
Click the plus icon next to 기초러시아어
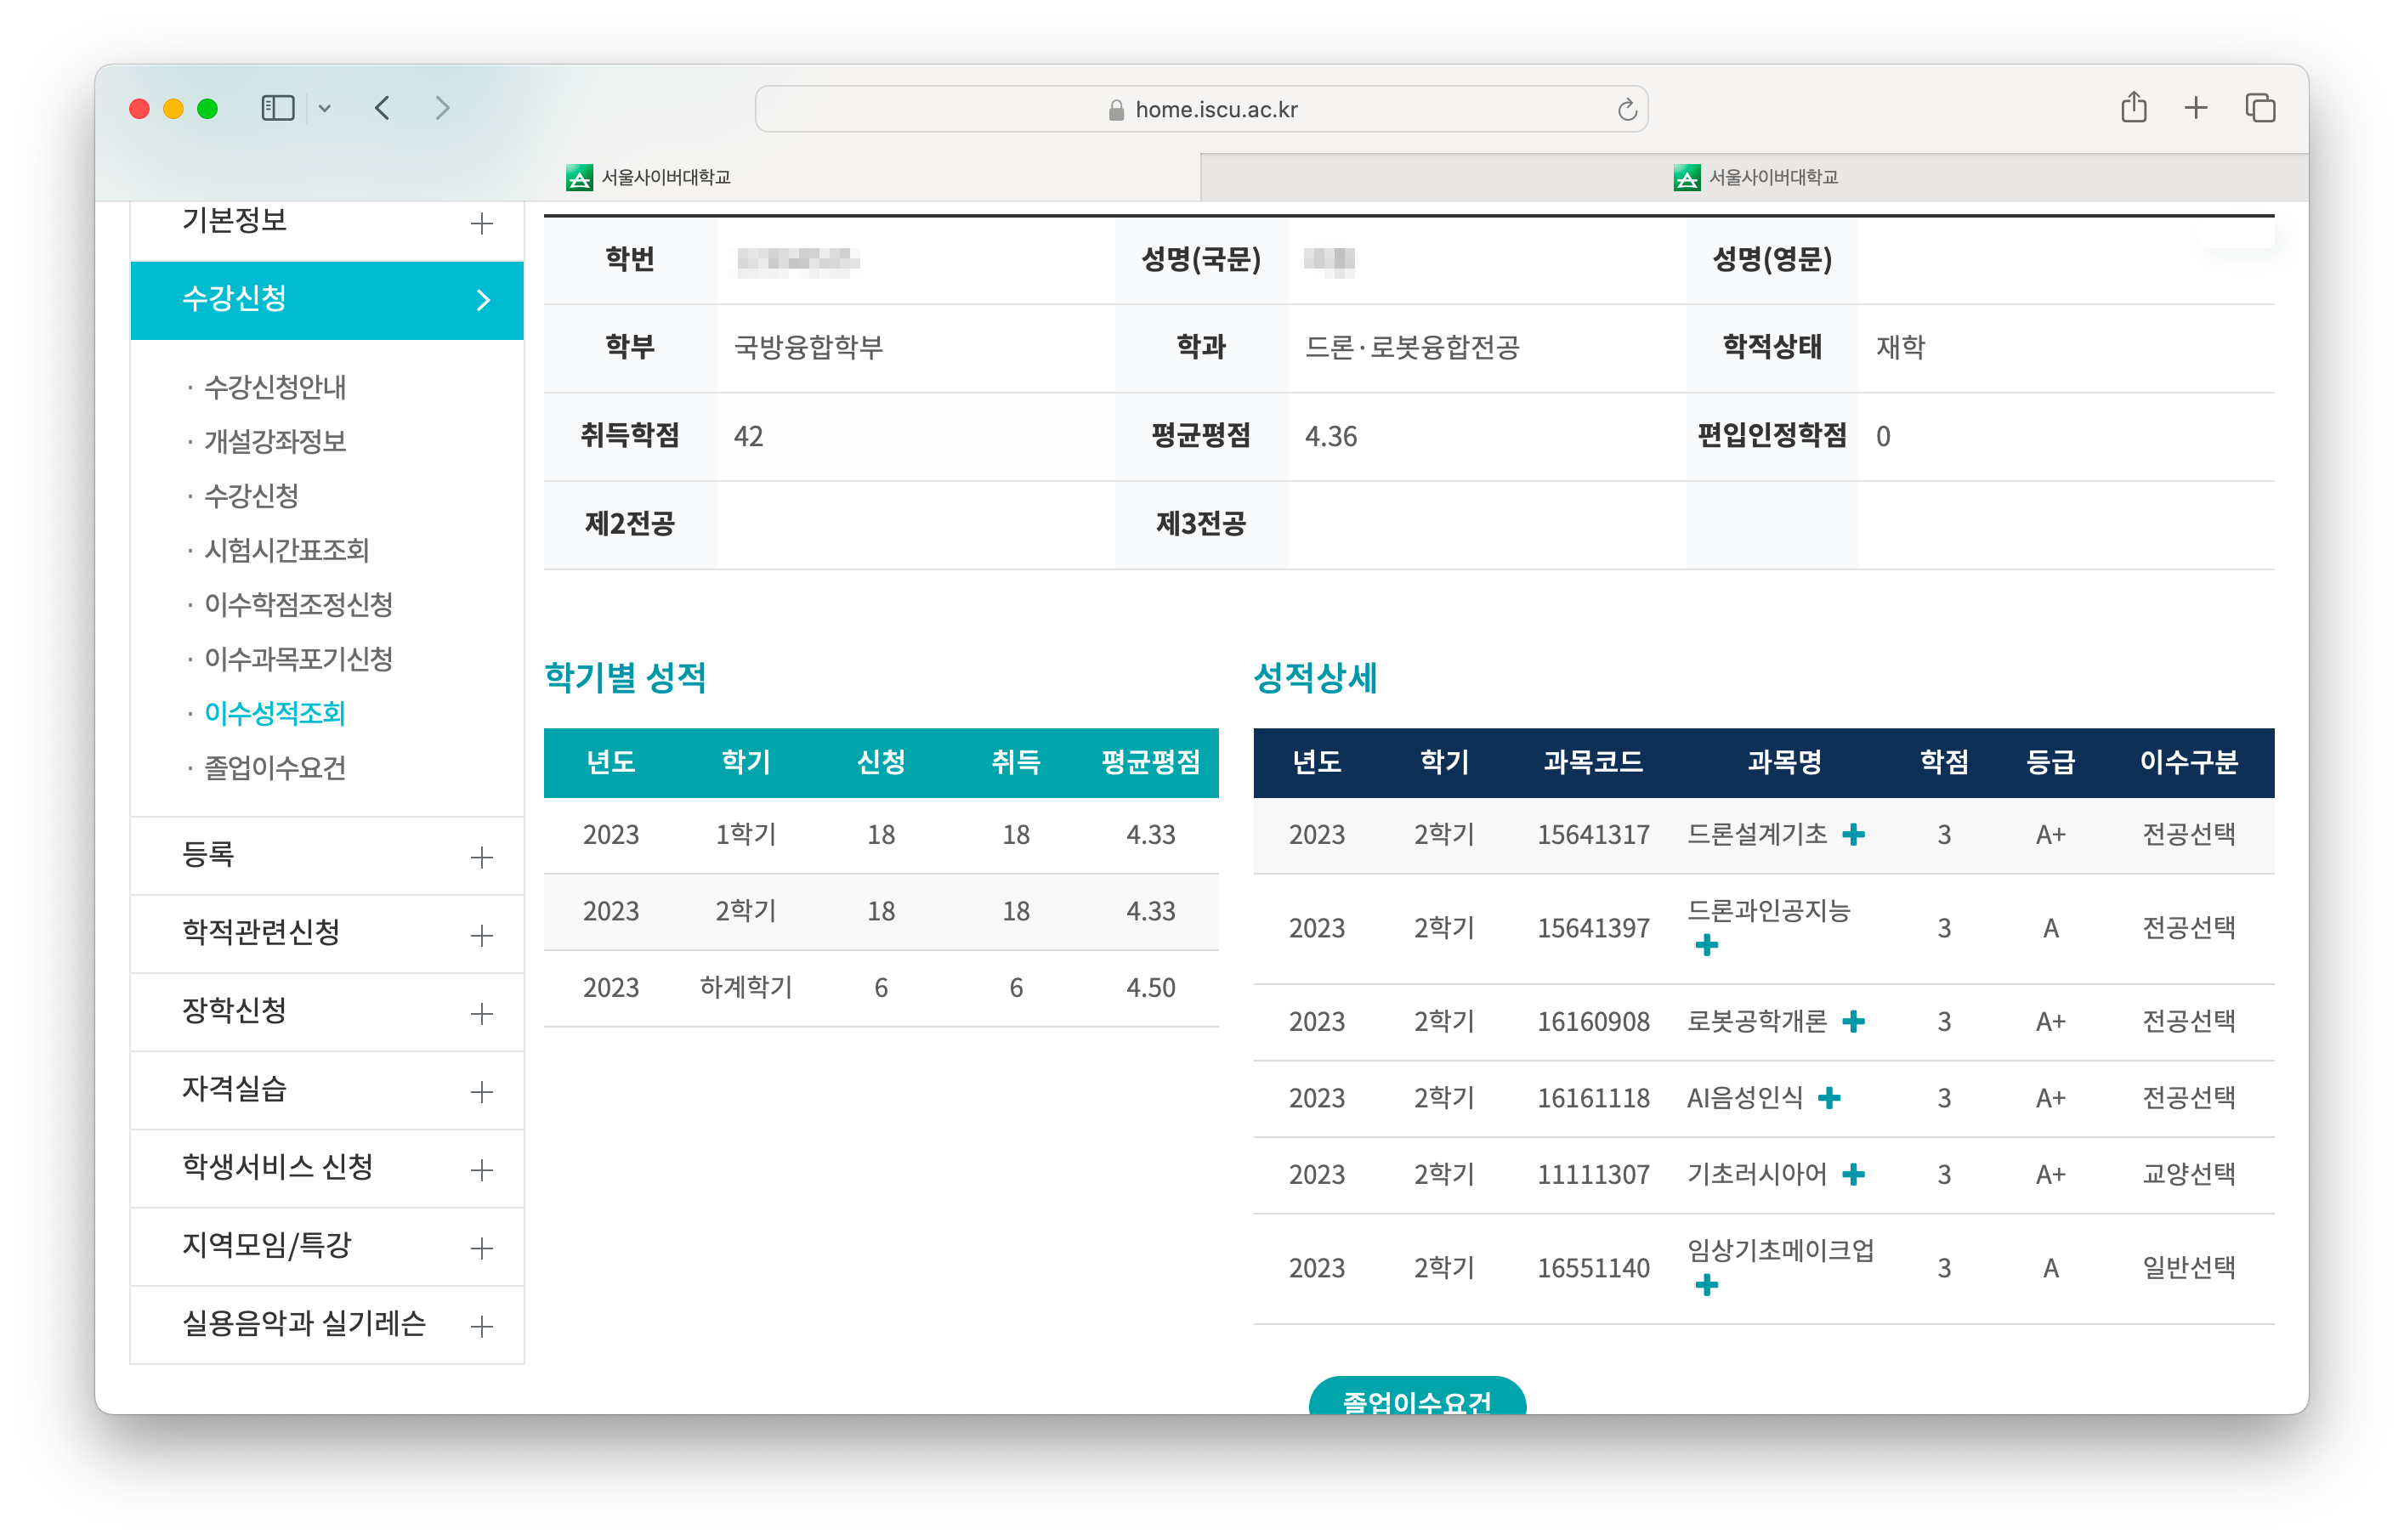tap(1853, 1174)
